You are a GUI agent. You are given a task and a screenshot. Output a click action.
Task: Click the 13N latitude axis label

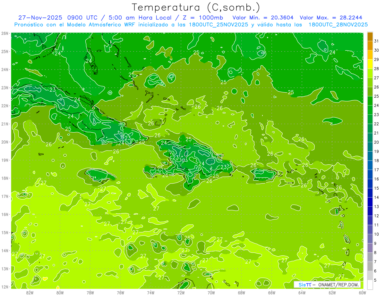tap(4, 269)
